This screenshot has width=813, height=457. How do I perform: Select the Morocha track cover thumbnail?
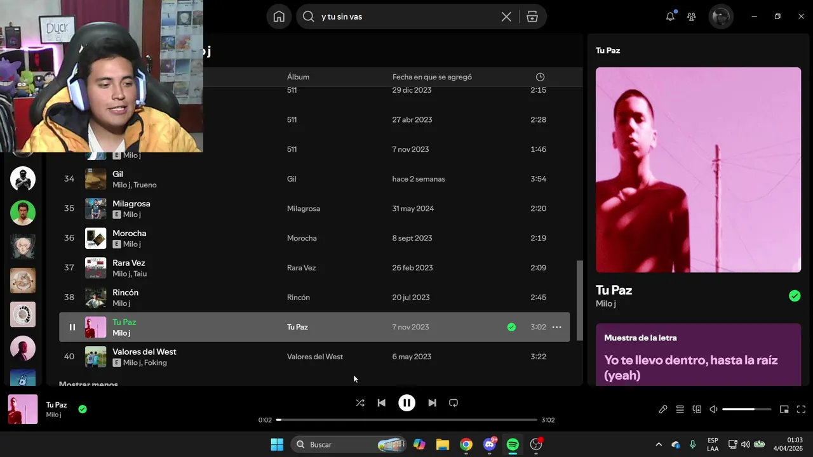(x=96, y=238)
